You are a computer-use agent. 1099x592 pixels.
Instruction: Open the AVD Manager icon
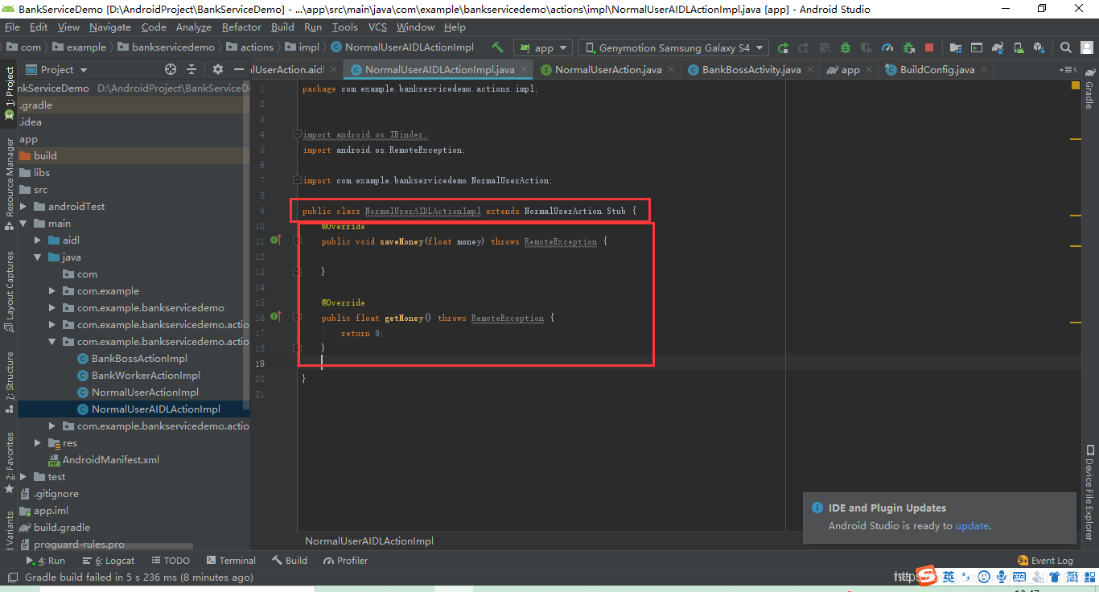tap(1019, 47)
